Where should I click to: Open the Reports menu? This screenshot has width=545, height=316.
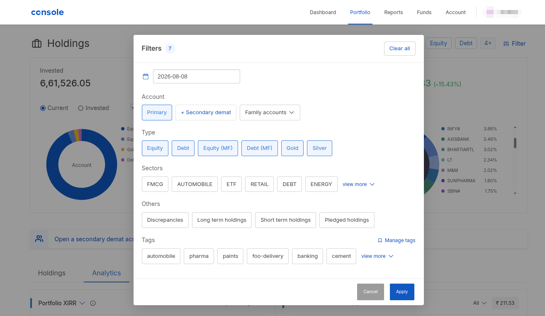(x=394, y=12)
